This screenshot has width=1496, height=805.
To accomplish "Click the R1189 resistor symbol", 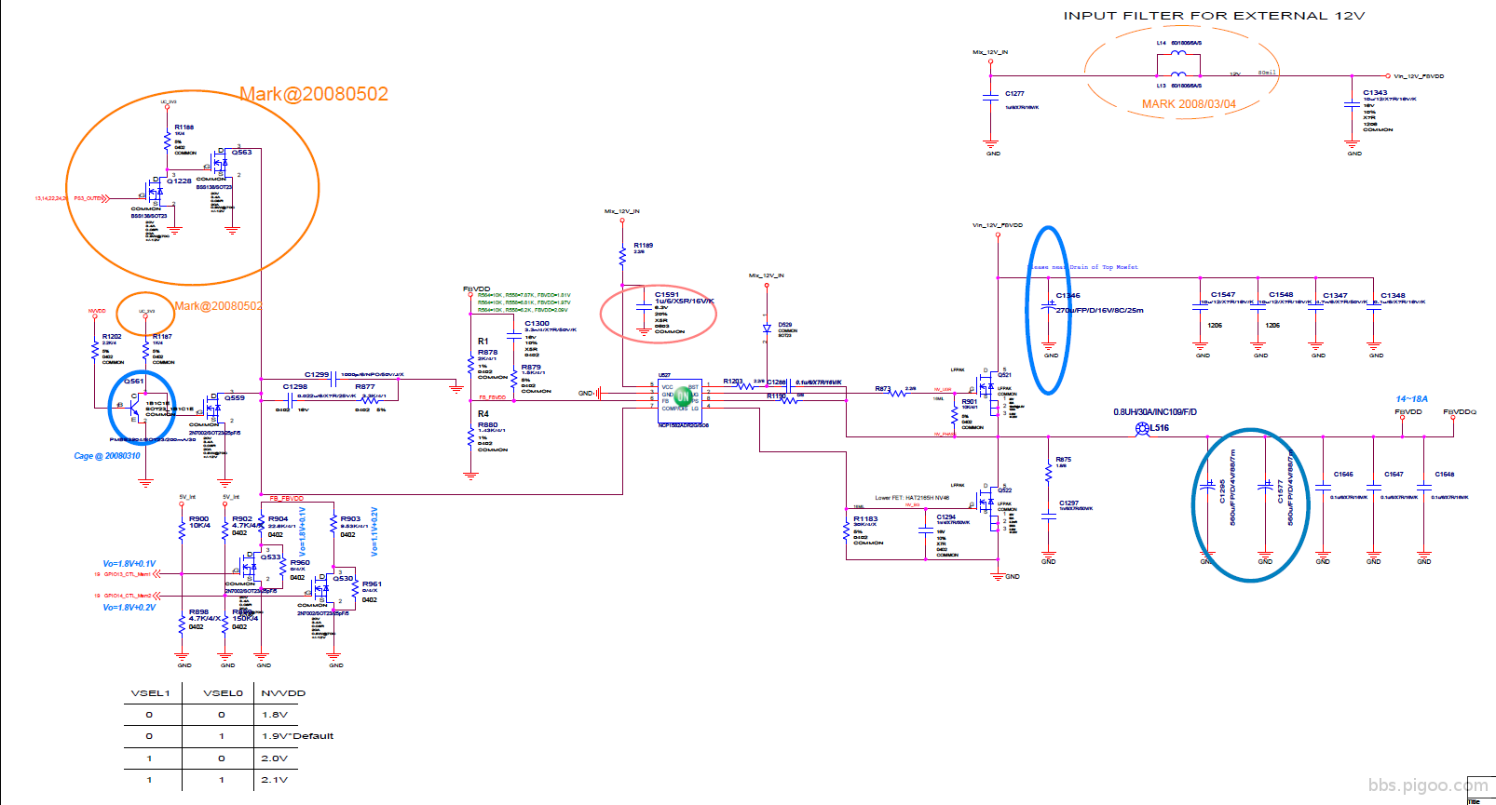I will point(622,254).
